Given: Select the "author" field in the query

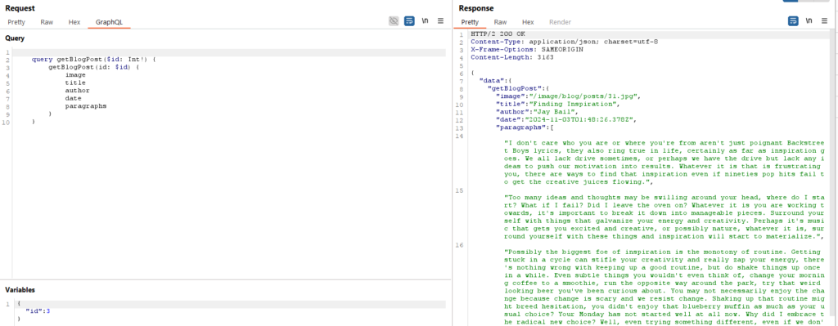Looking at the screenshot, I should click(77, 91).
